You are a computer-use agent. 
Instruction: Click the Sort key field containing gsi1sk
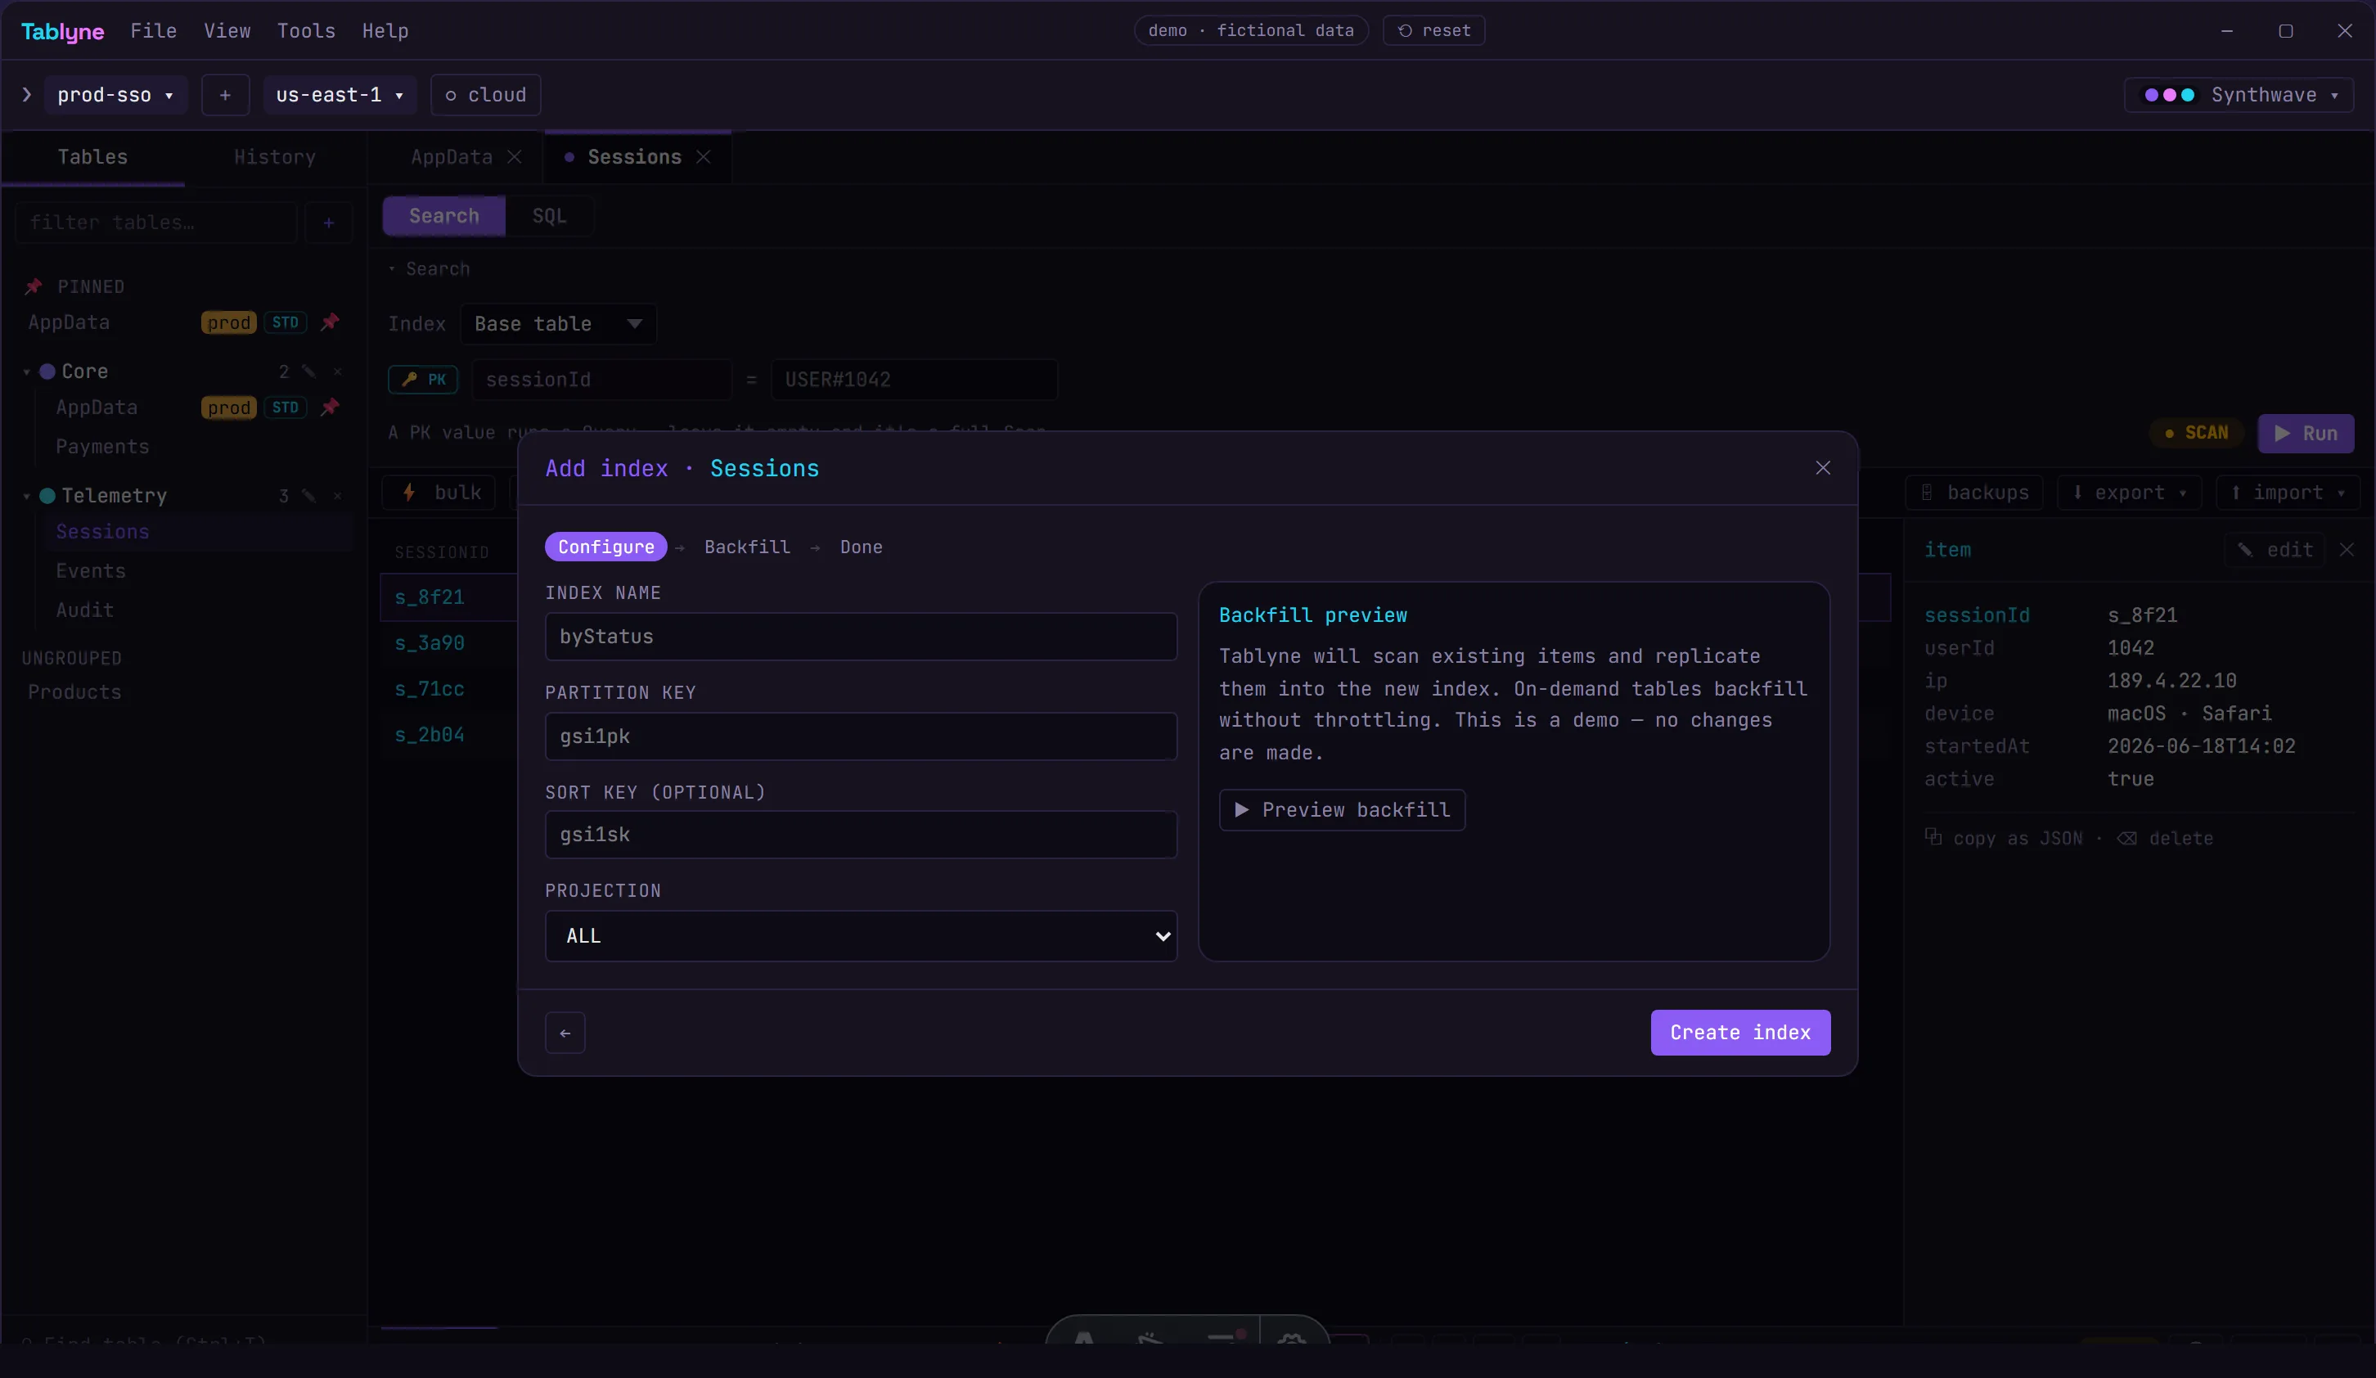click(x=861, y=835)
